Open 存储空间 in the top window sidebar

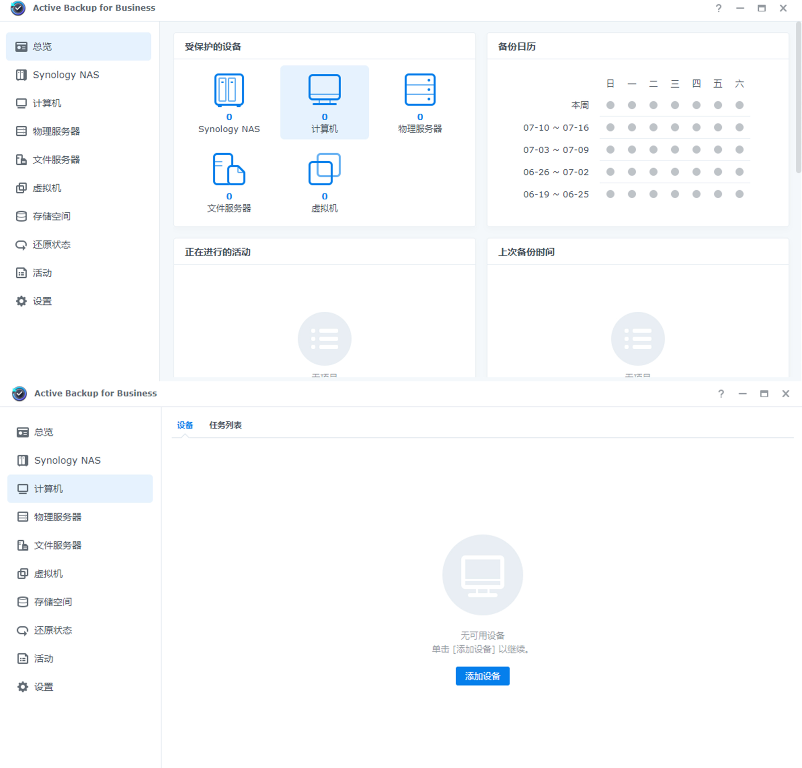51,216
